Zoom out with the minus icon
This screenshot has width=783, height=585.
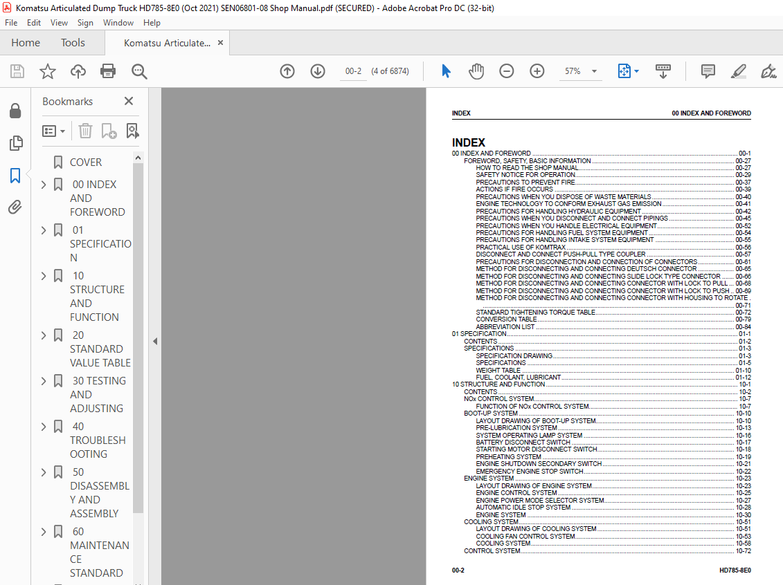pyautogui.click(x=506, y=71)
